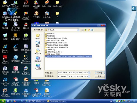Select Visual Studio Team System 2008 iso file
Image resolution: width=137 pixels, height=103 pixels.
(x=68, y=56)
